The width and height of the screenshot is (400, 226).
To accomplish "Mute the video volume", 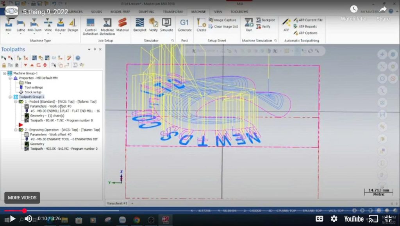I will pos(28,219).
